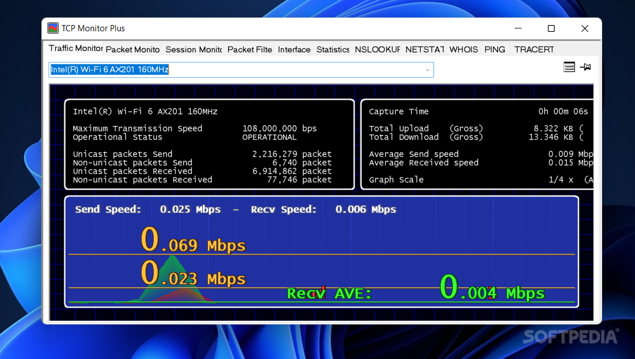Image resolution: width=635 pixels, height=359 pixels.
Task: Click the Maximum Transmission Speed value 108,000,000 bps
Action: 280,129
